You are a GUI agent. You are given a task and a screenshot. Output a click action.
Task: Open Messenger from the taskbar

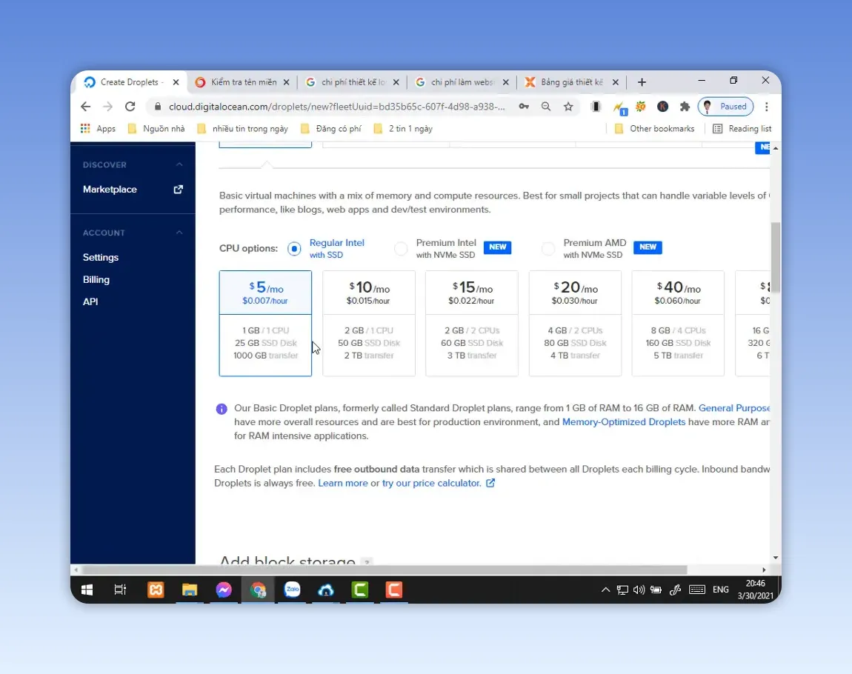pos(224,590)
